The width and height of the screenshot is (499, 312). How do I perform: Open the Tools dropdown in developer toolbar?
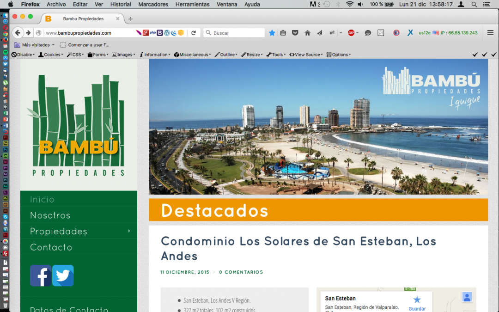coord(276,55)
